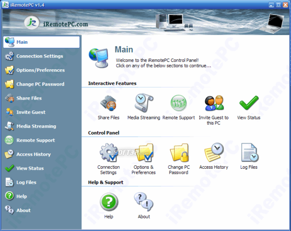Launch the Media Streaming scroll-clock icon
The width and height of the screenshot is (291, 231).
(144, 103)
